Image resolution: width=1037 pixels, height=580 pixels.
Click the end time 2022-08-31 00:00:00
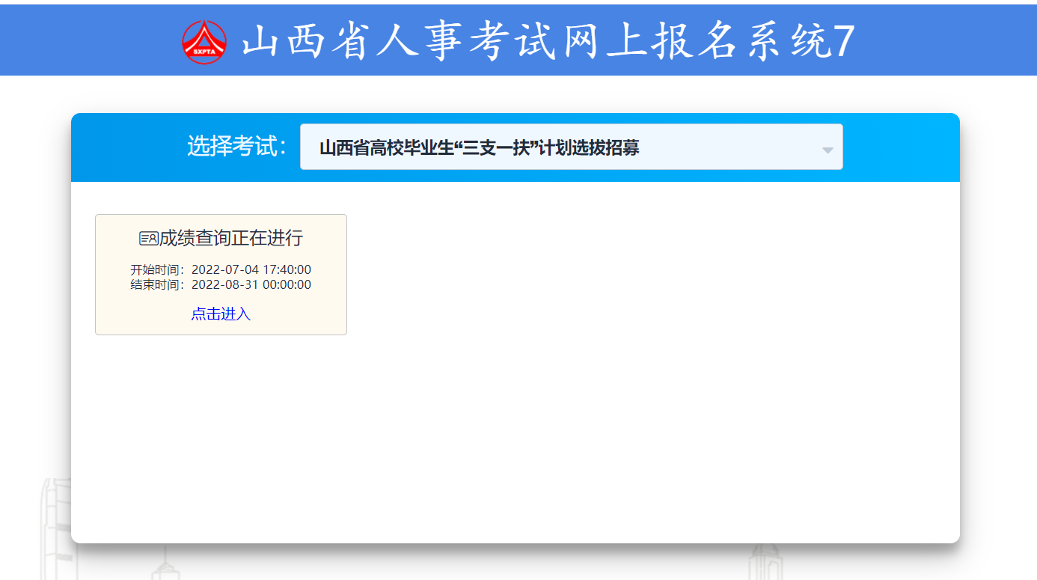pos(251,284)
